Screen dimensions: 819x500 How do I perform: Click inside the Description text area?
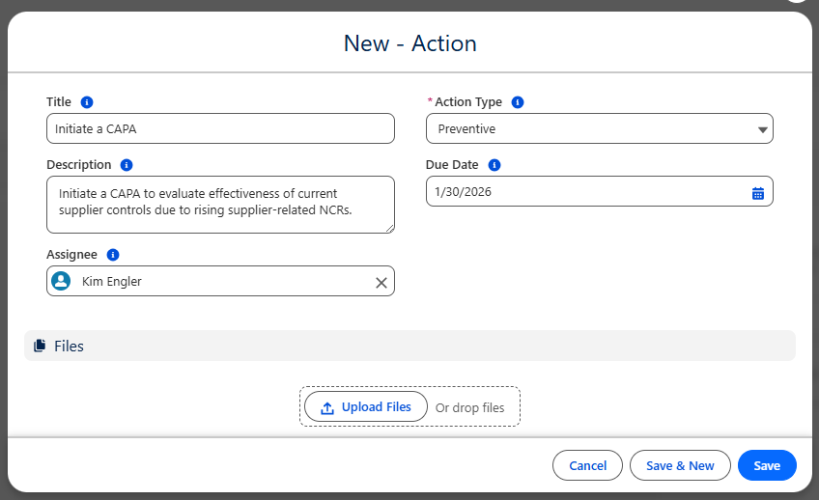[220, 204]
